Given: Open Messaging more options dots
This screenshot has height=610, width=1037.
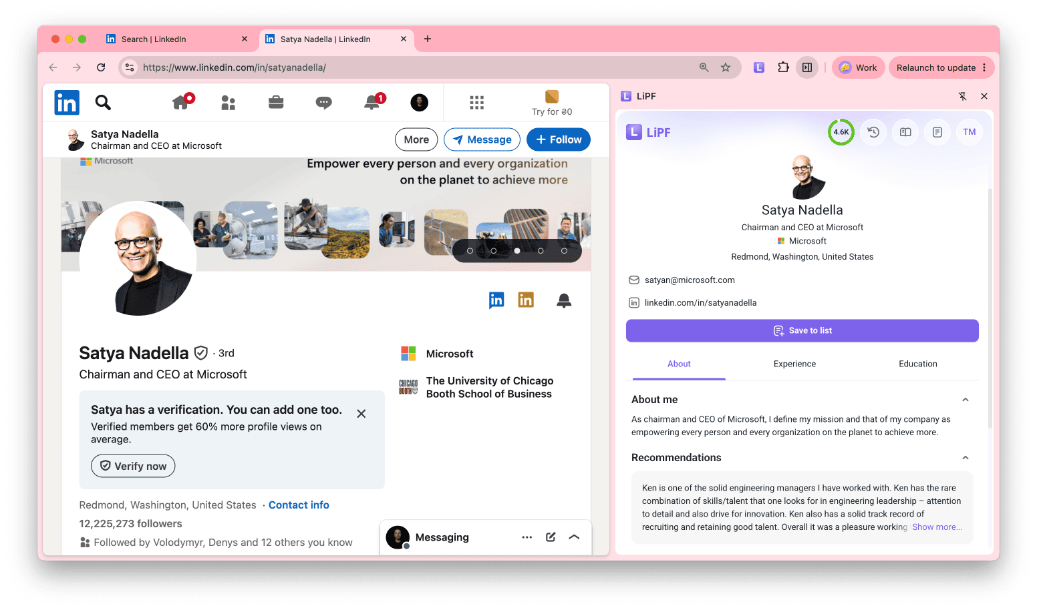Looking at the screenshot, I should 527,537.
